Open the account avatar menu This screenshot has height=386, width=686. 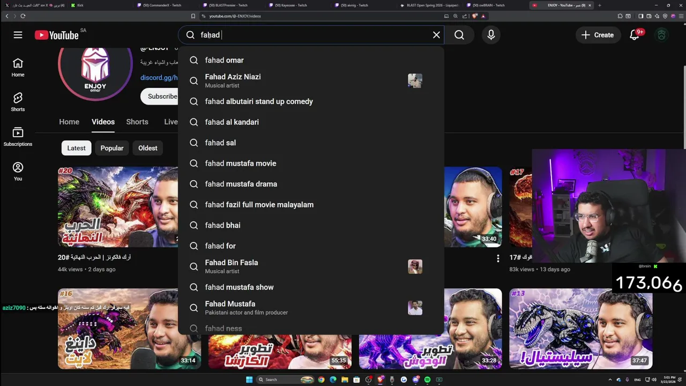tap(661, 35)
